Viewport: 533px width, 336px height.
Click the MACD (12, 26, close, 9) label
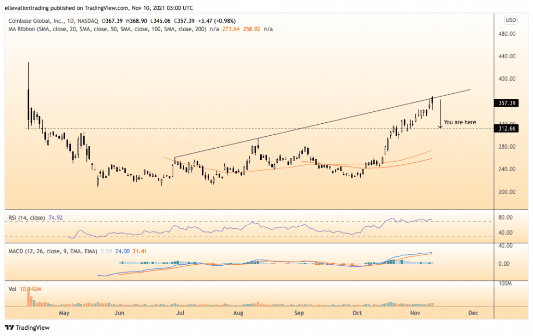(x=53, y=251)
